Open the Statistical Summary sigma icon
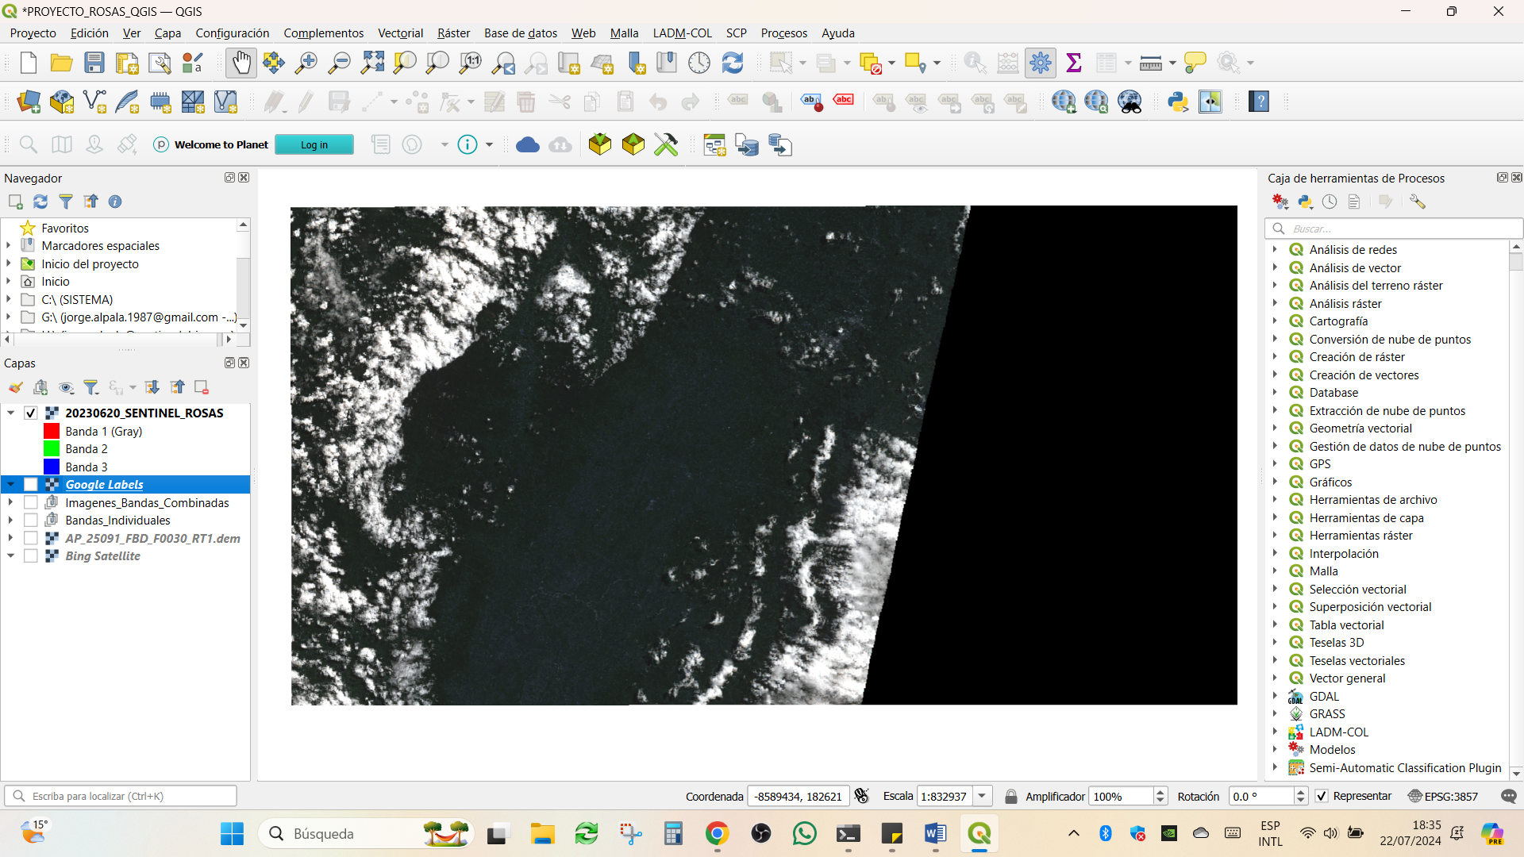 point(1073,63)
